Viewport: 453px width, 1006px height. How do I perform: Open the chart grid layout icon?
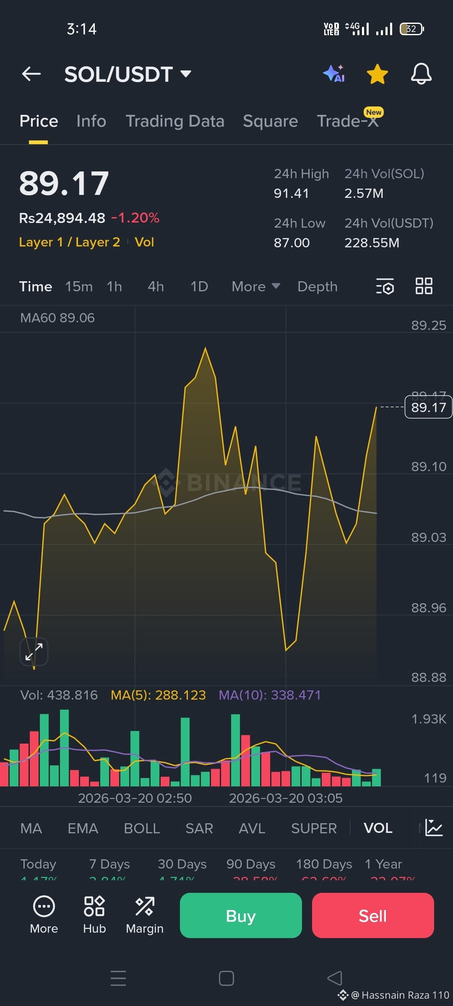point(424,286)
